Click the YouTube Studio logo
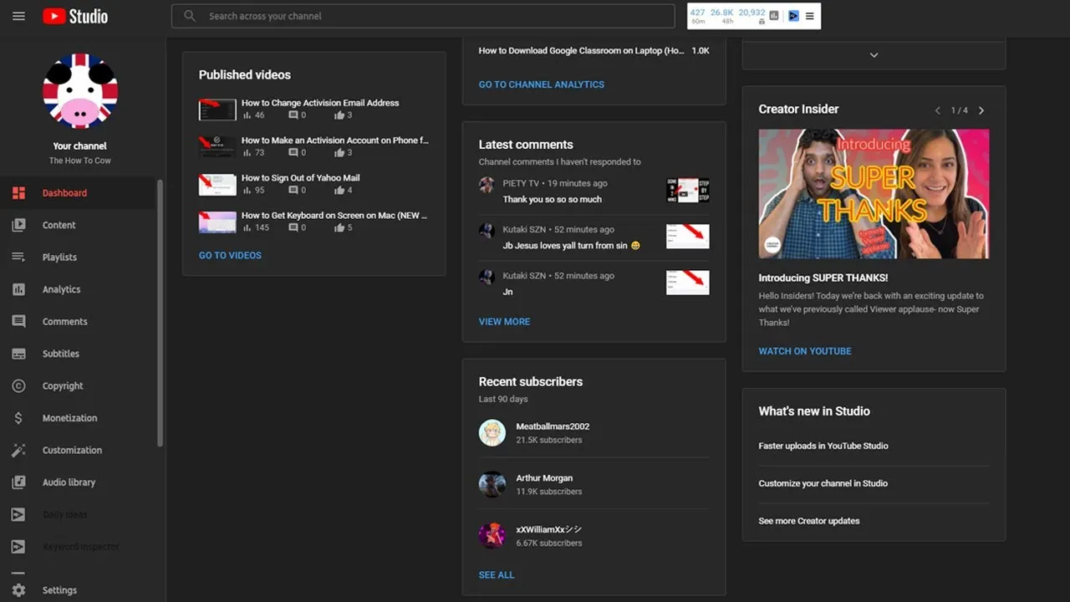 point(75,16)
